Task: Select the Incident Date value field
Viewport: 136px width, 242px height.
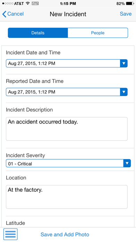Action: 63,63
